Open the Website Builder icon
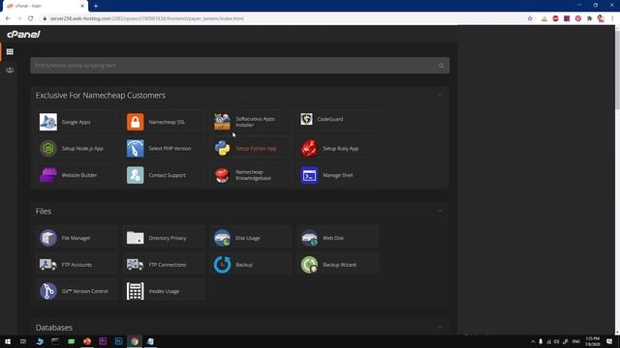Image resolution: width=620 pixels, height=348 pixels. coord(48,175)
